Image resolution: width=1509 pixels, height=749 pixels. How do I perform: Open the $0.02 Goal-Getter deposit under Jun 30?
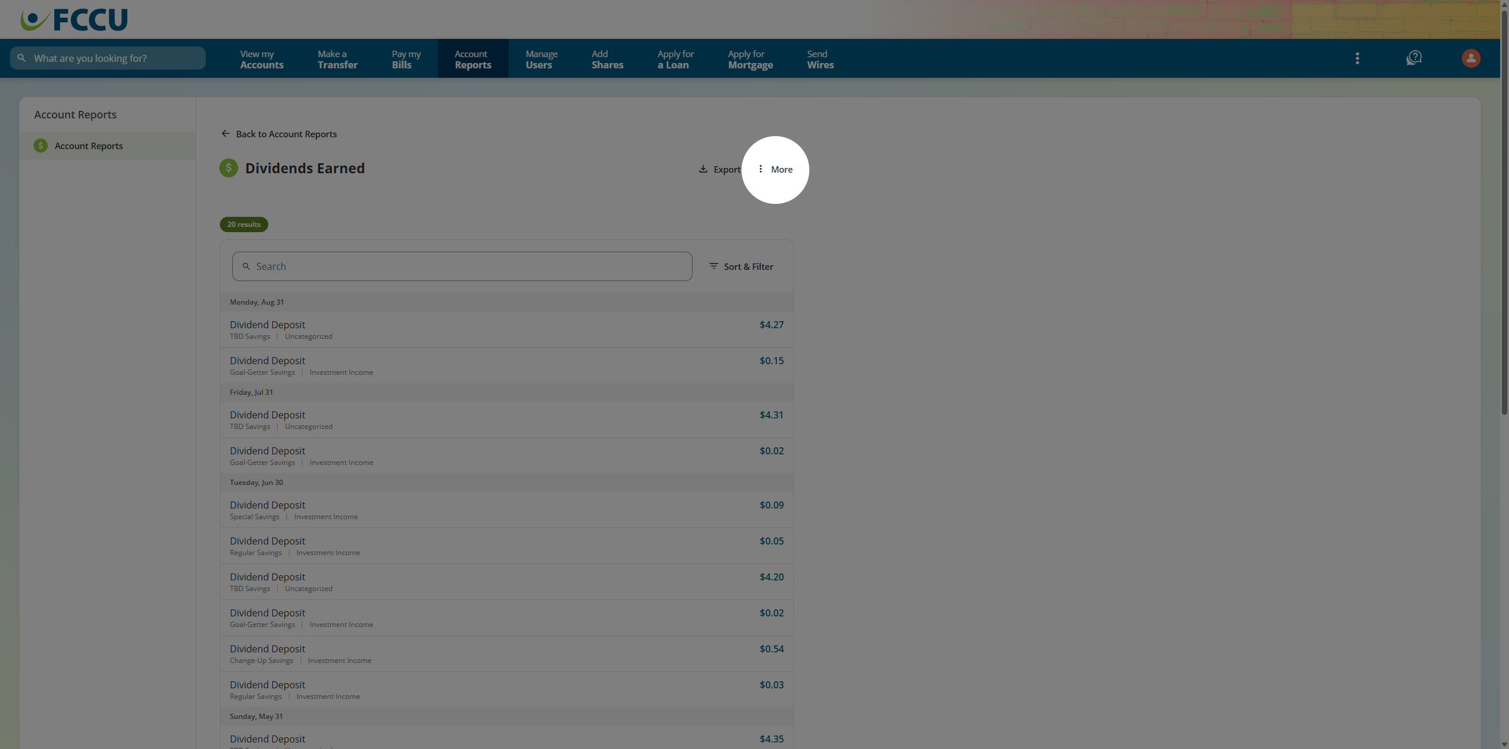[x=507, y=618]
